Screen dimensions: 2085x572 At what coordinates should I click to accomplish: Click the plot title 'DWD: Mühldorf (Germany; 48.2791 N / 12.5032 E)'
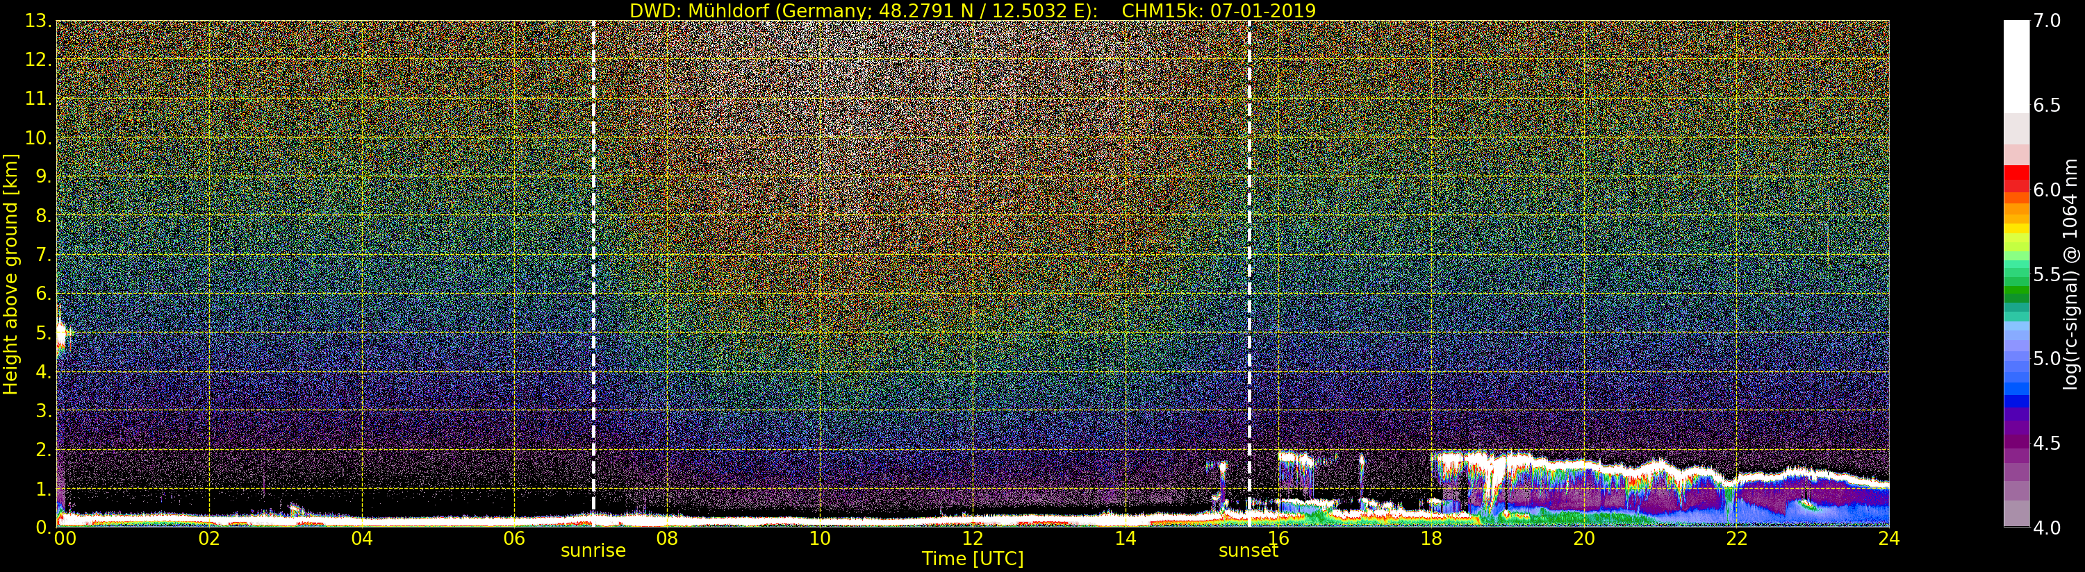[x=864, y=10]
